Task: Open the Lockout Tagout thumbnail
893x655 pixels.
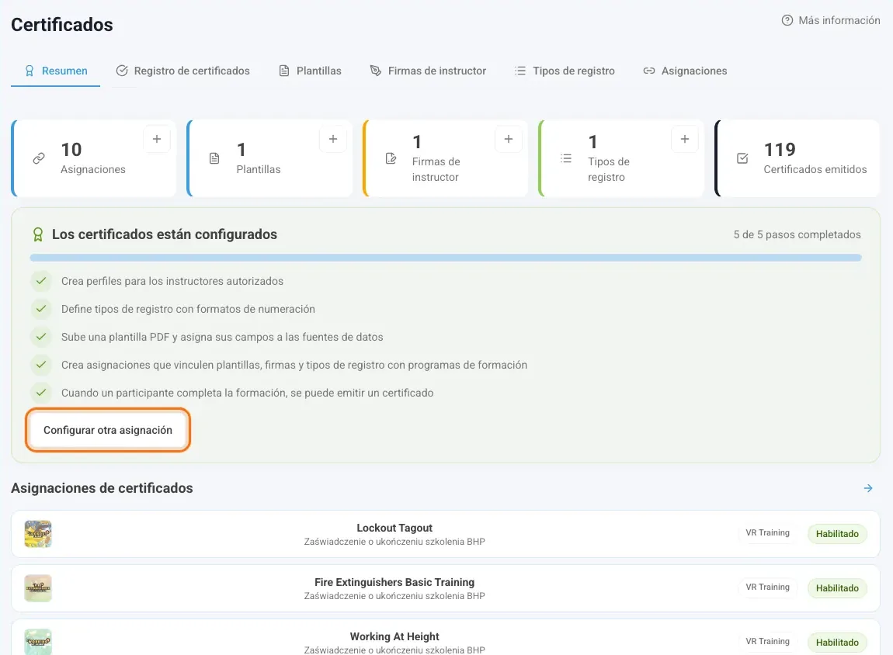Action: [38, 534]
